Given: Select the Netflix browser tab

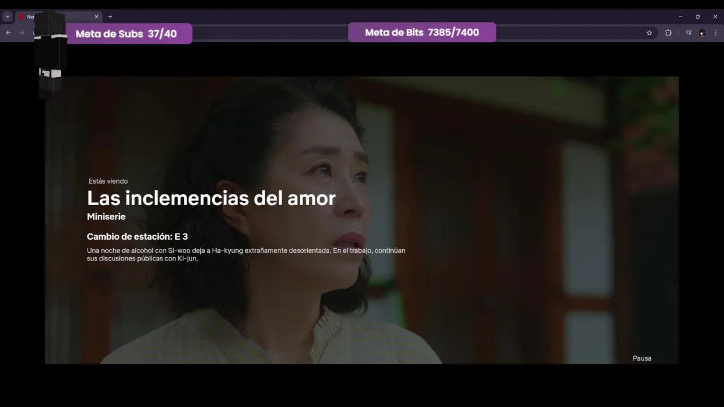Looking at the screenshot, I should pos(58,16).
